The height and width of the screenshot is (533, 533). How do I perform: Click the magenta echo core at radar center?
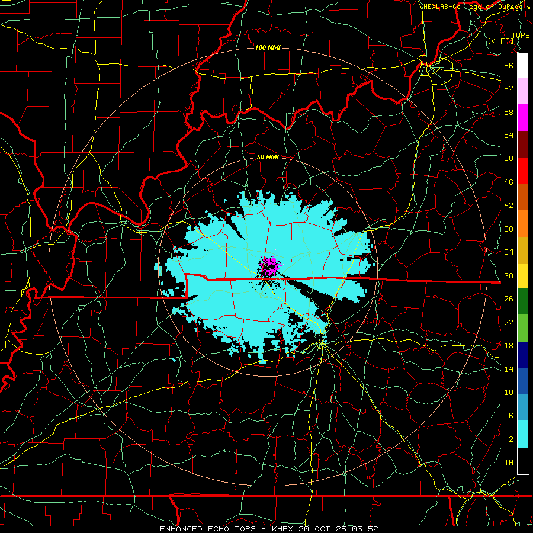click(x=270, y=266)
